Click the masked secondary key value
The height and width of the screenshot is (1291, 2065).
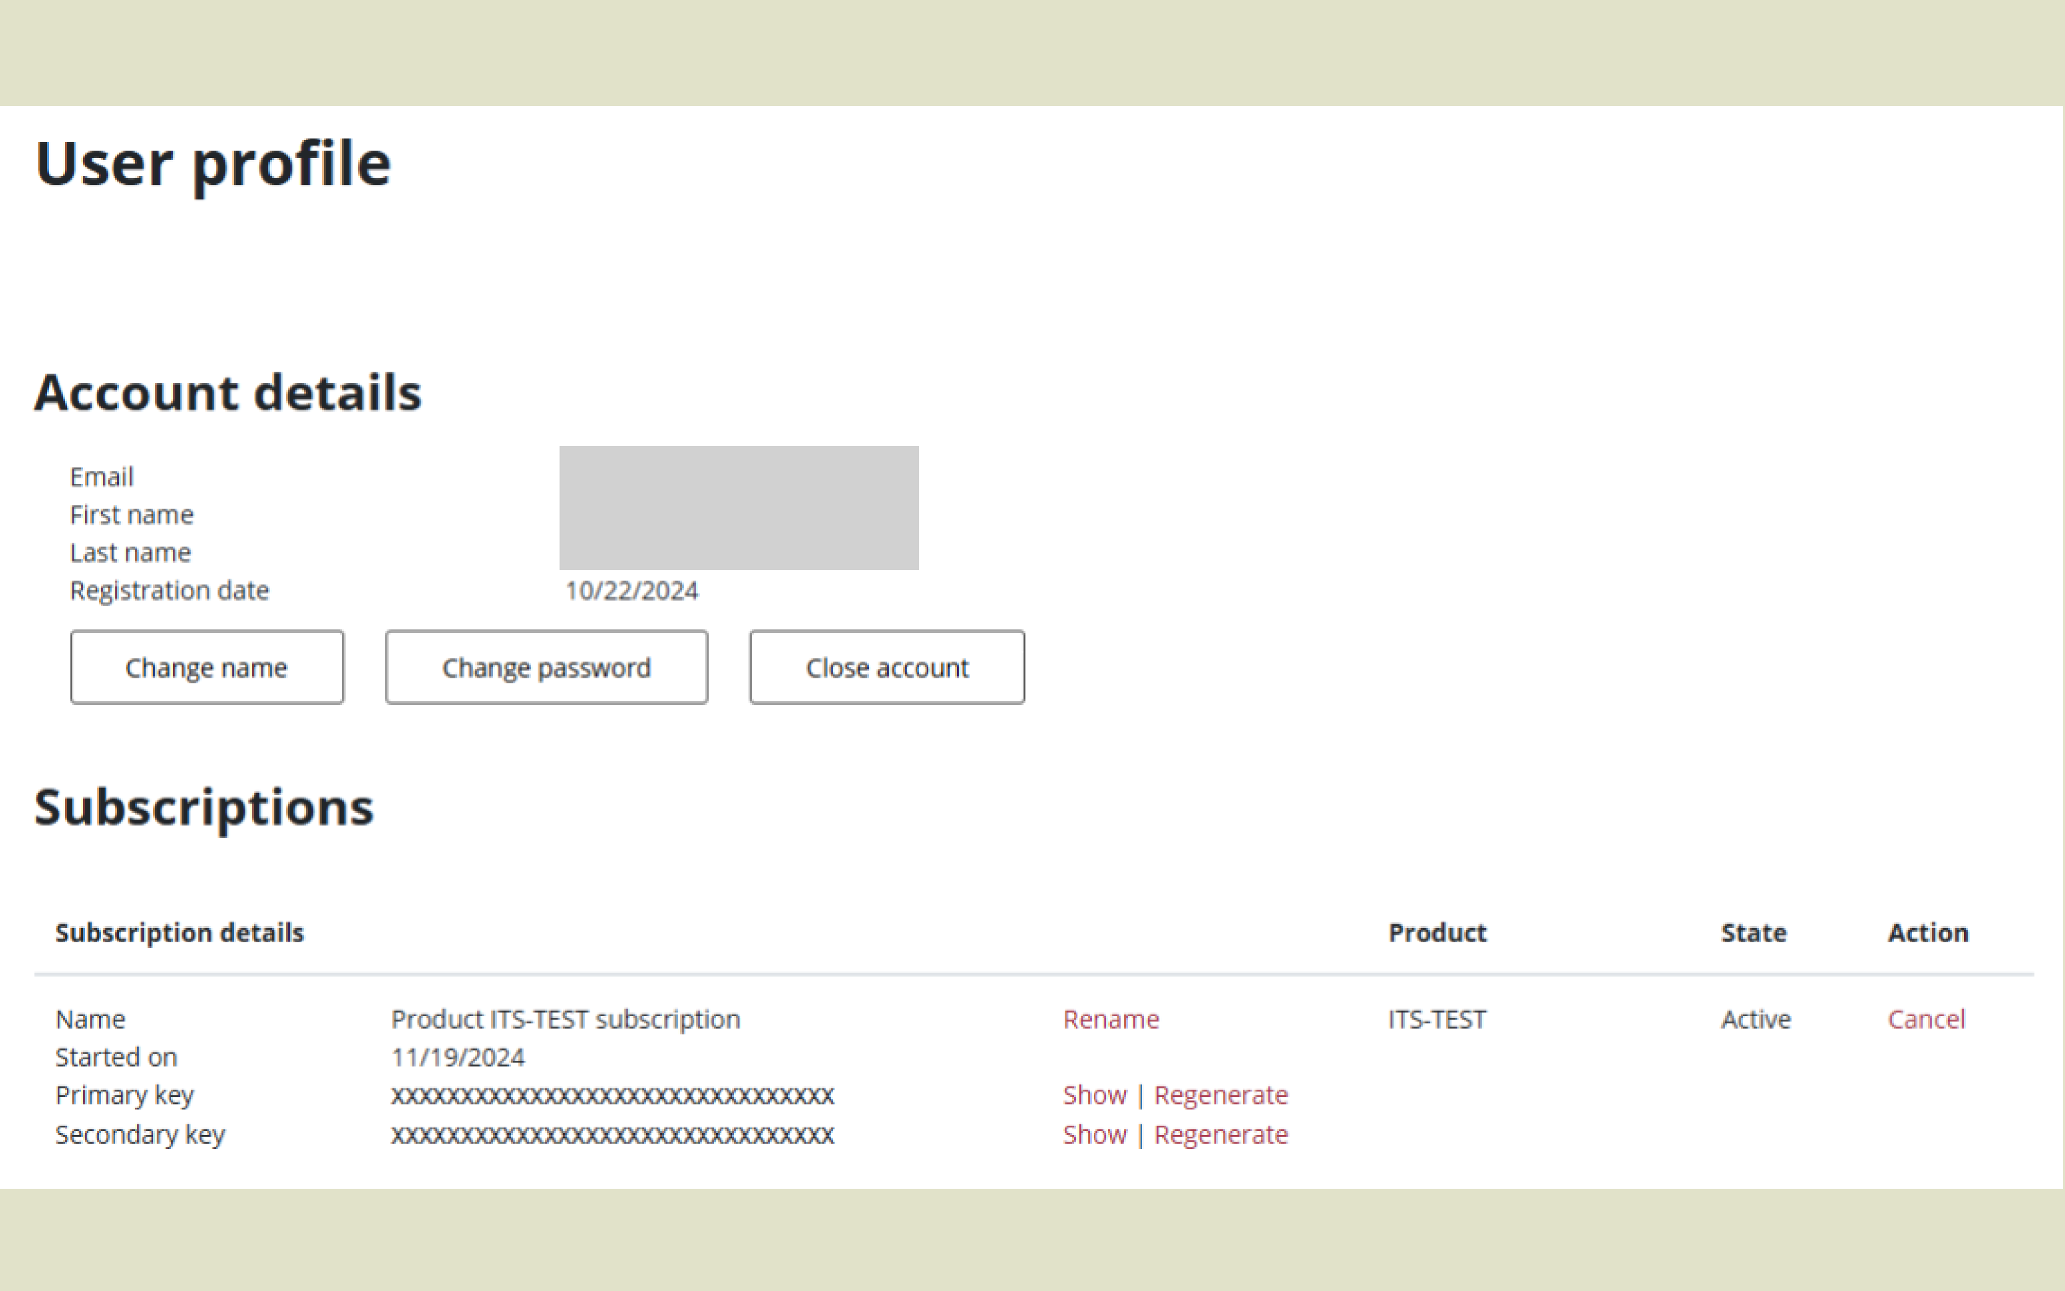tap(612, 1135)
